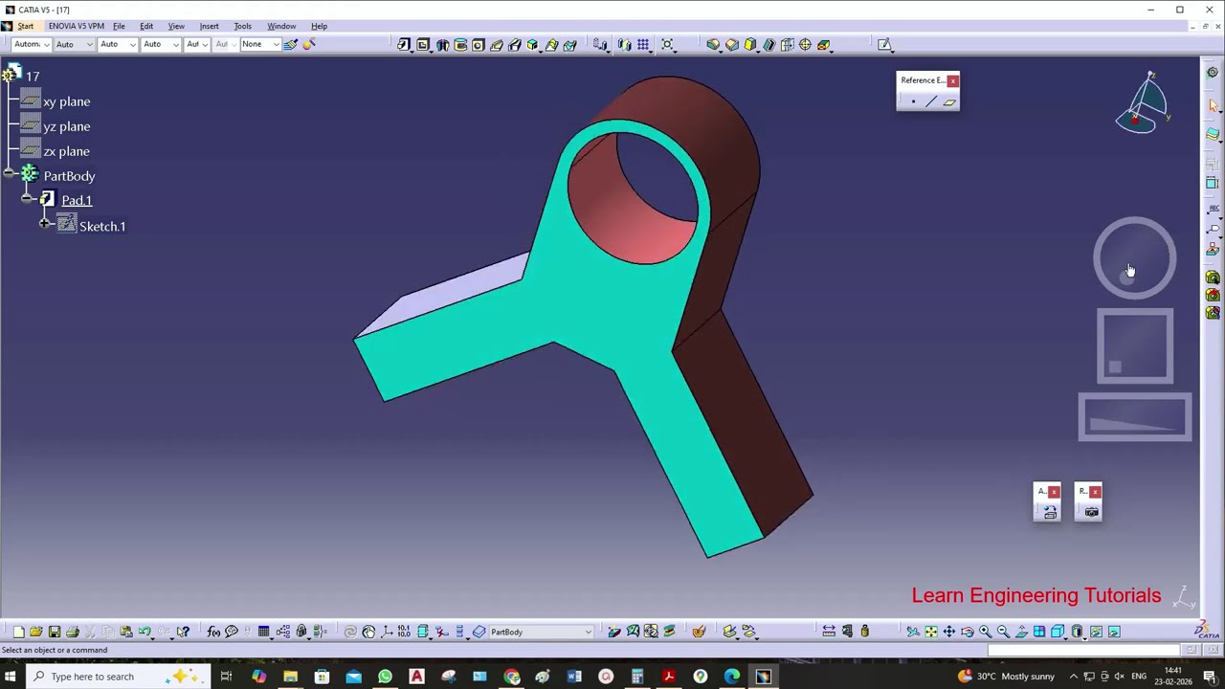Viewport: 1225px width, 689px height.
Task: Click the Axis System icon
Action: click(x=387, y=632)
